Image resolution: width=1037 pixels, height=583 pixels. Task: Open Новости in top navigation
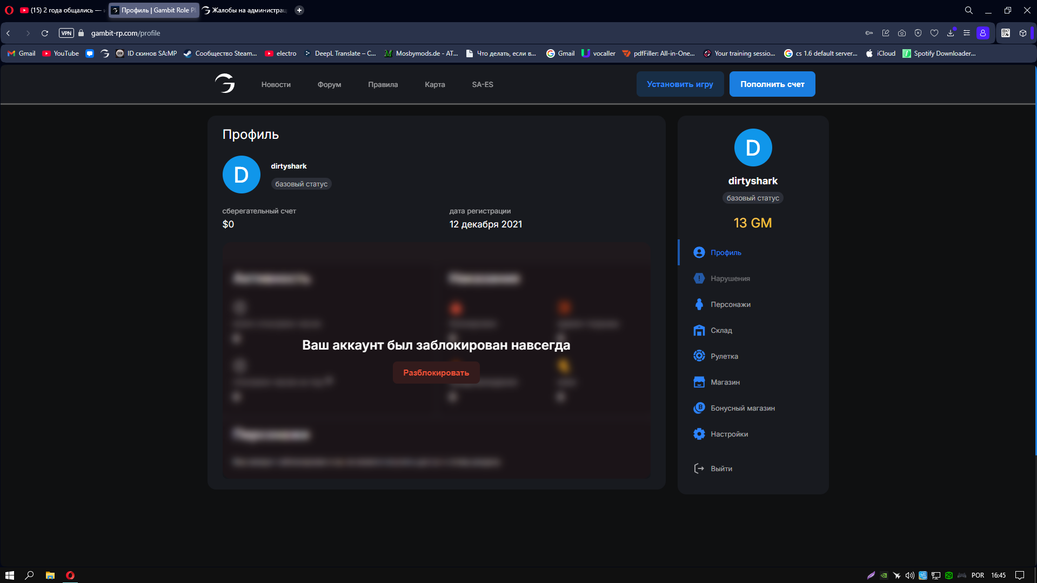(x=276, y=84)
